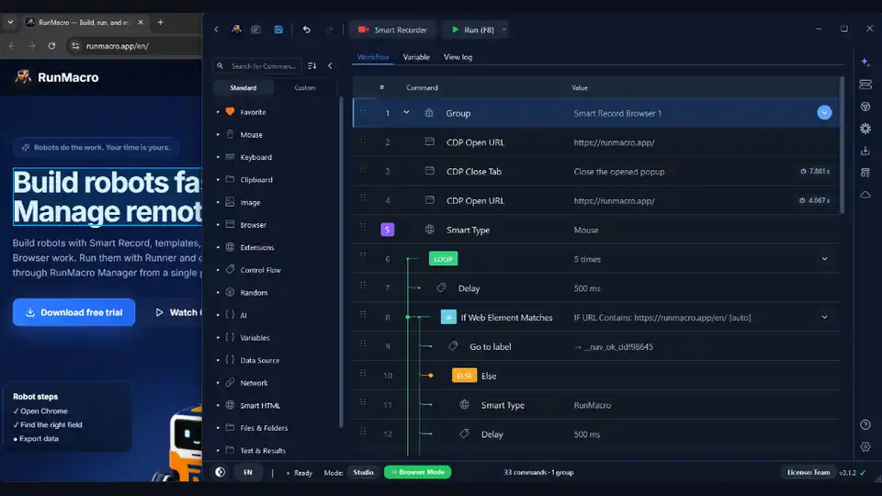
Task: Click the LOOP badge on row 6
Action: 443,259
